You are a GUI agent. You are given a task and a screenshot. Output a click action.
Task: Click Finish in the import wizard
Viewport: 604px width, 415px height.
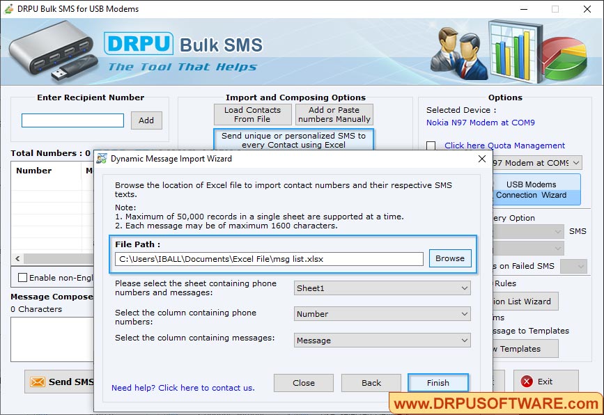(x=438, y=383)
